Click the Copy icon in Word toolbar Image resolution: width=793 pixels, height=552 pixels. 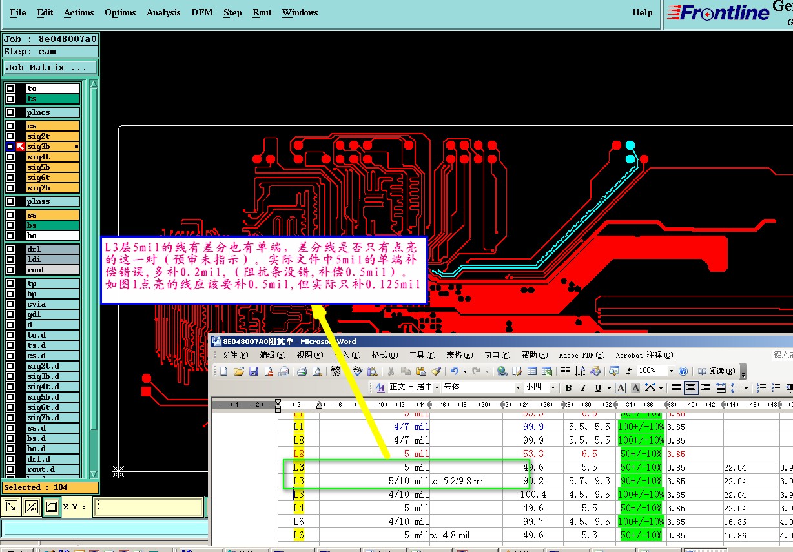coord(406,371)
